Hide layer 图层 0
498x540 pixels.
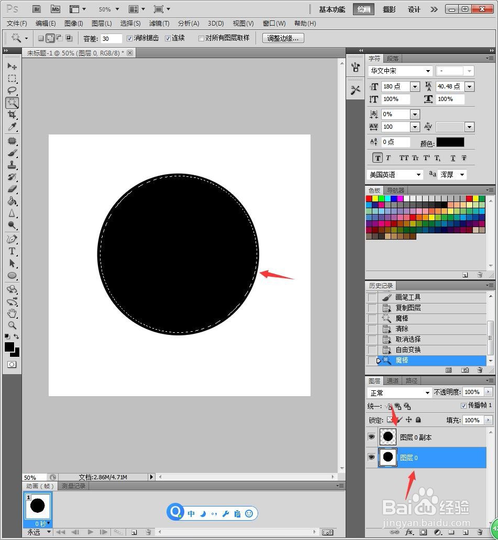tap(371, 457)
